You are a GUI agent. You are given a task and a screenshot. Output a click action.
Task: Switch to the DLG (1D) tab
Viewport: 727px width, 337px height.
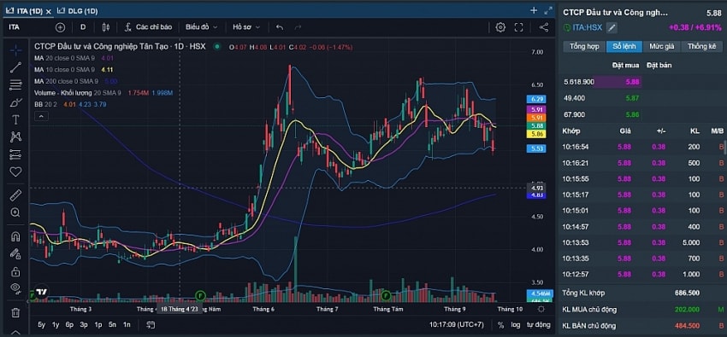point(77,10)
